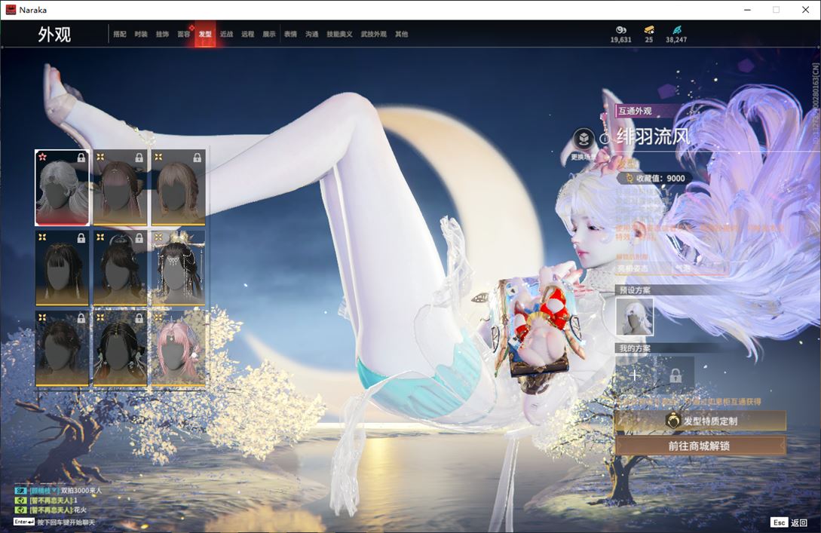Open the 挂饰 tab
Viewport: 821px width, 533px height.
pyautogui.click(x=162, y=35)
